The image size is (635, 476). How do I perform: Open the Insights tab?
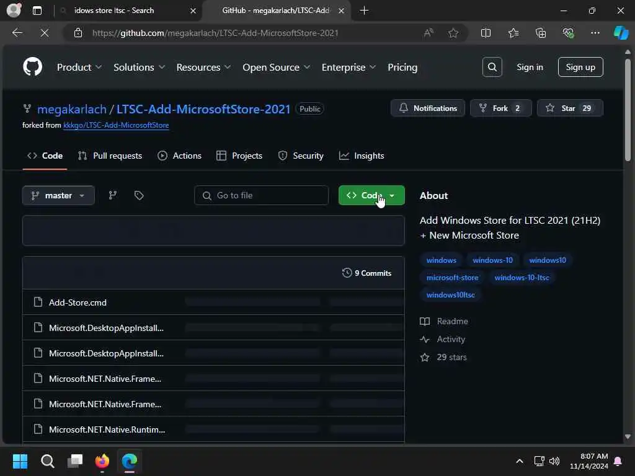pos(362,156)
